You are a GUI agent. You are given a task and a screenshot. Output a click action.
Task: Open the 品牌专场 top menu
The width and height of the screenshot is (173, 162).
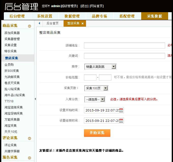pyautogui.click(x=99, y=16)
